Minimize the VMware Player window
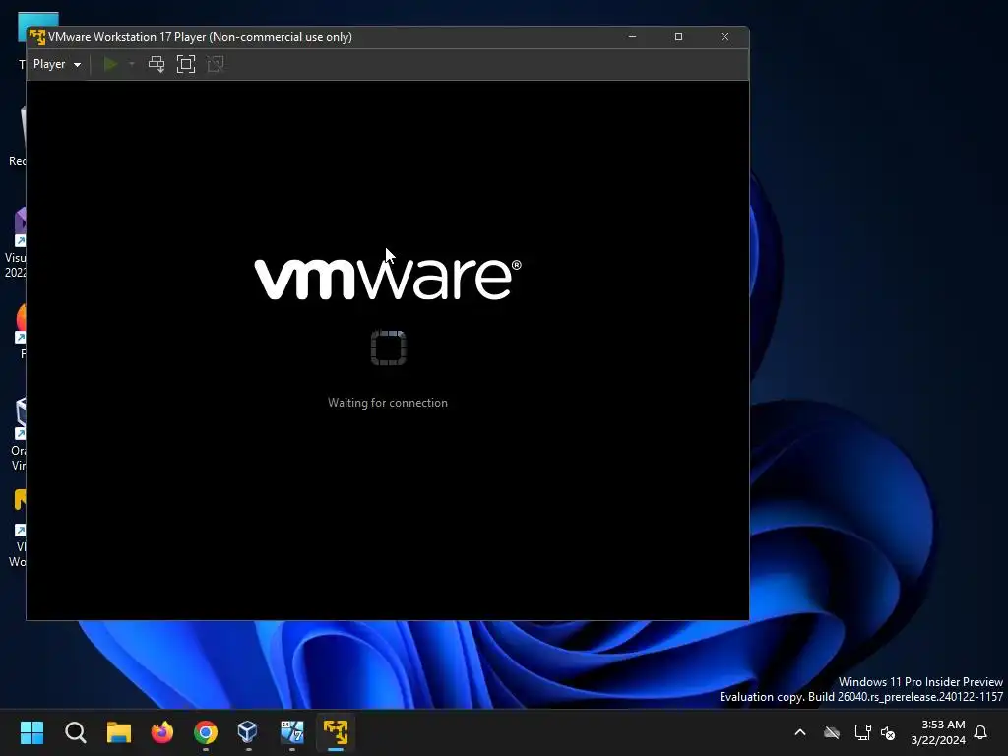Screen dimensions: 1008x756 (632, 37)
